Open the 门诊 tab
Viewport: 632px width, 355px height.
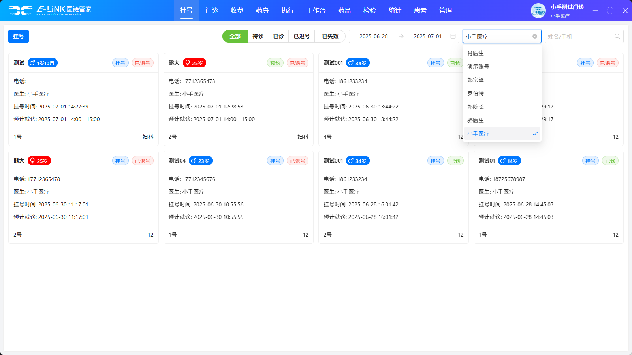[212, 11]
